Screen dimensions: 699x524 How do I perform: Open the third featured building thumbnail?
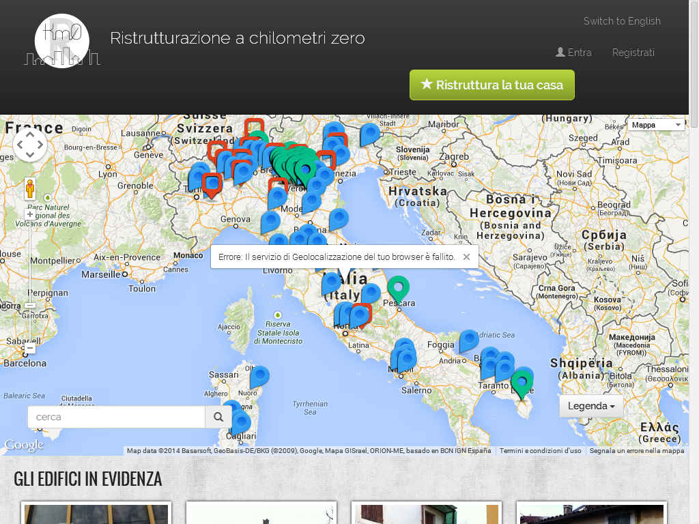tap(427, 514)
